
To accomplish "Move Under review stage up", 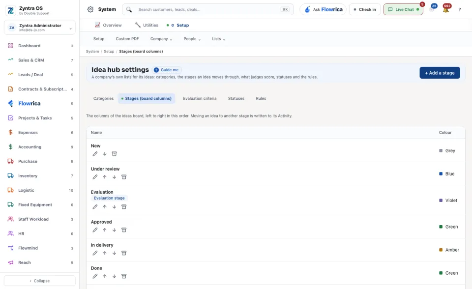I will click(104, 177).
